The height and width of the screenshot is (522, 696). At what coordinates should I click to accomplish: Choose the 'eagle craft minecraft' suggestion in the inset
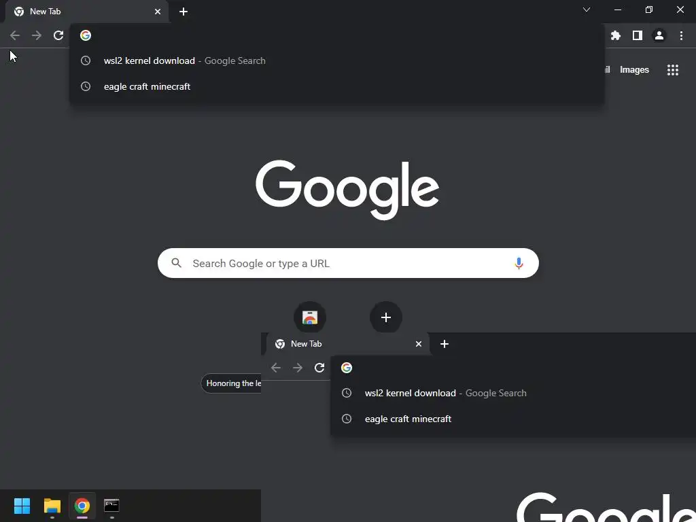click(513, 419)
